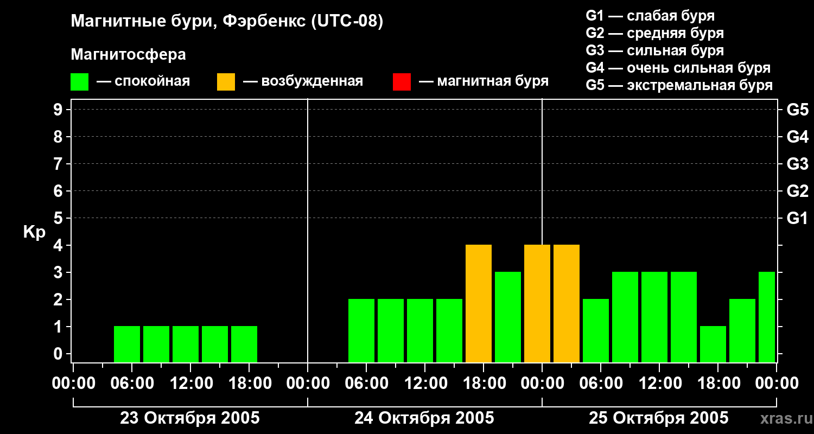This screenshot has width=814, height=434.
Task: Click '06:00' time label under 23 Октября
Action: pos(132,383)
